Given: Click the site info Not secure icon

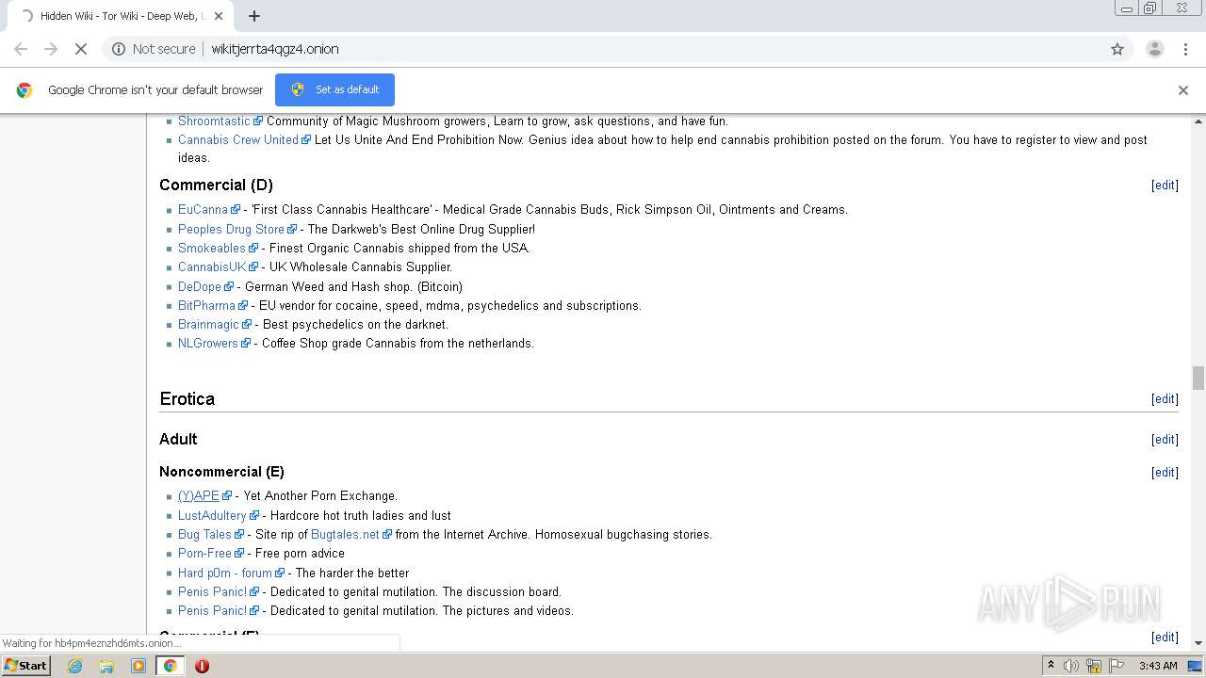Looking at the screenshot, I should pos(119,49).
